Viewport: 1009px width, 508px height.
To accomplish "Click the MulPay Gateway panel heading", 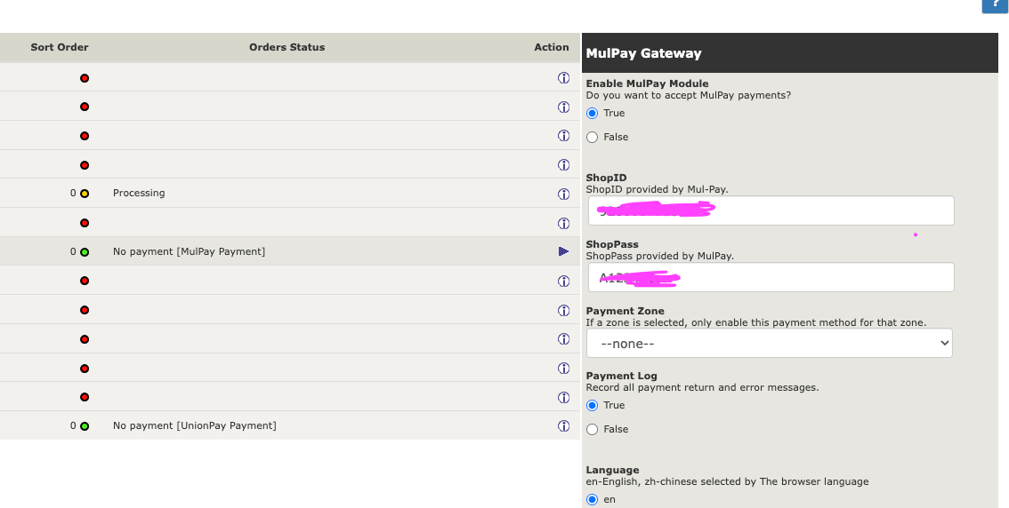I will tap(643, 53).
